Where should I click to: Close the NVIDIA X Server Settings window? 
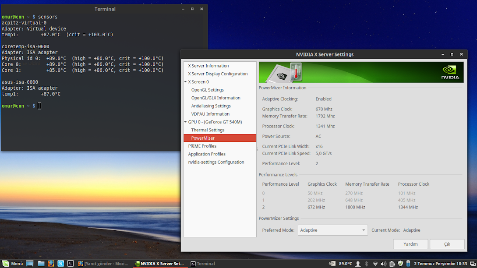tap(461, 54)
